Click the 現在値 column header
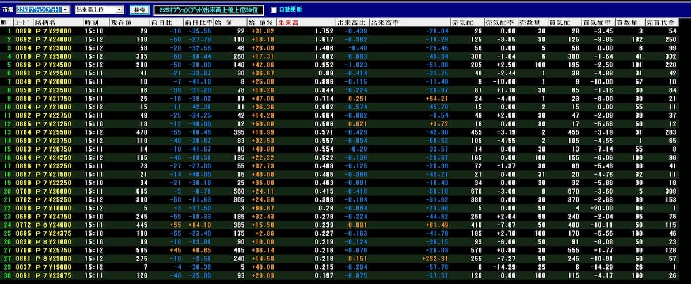The height and width of the screenshot is (284, 691). [122, 22]
